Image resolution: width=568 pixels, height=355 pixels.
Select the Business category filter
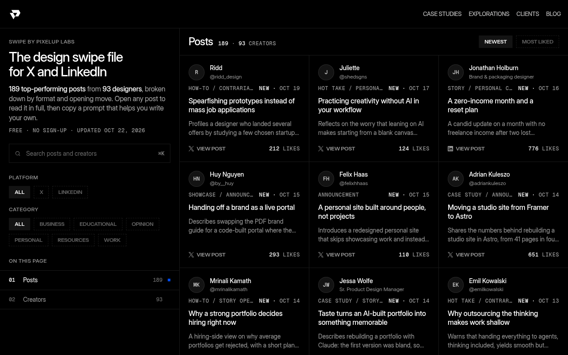point(52,224)
